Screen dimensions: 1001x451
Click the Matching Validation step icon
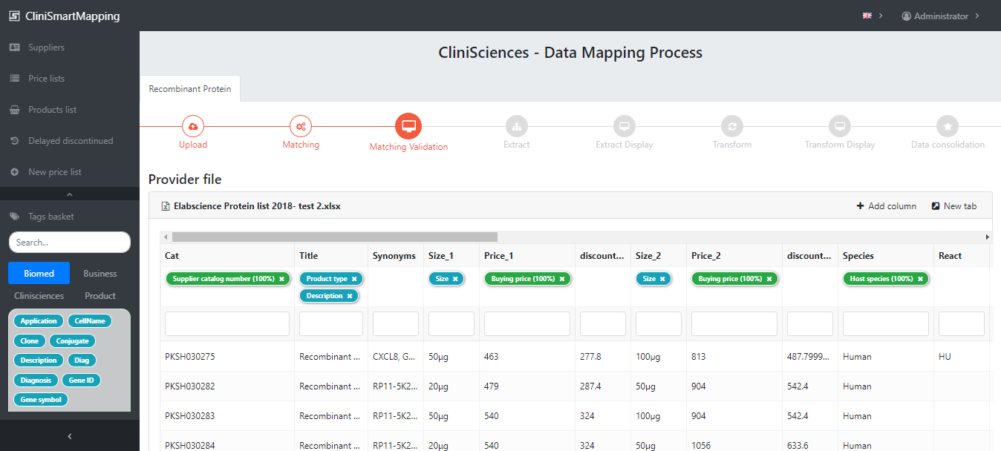tap(408, 127)
